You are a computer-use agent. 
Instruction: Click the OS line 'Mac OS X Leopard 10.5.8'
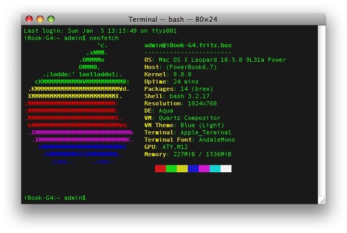tap(215, 60)
